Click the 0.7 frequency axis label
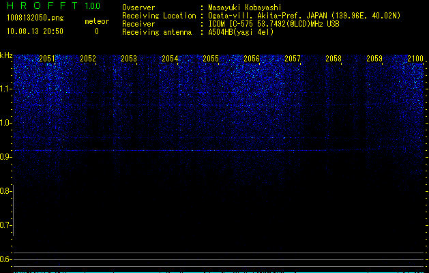Viewport: 429px width, 273px height. (x=5, y=225)
